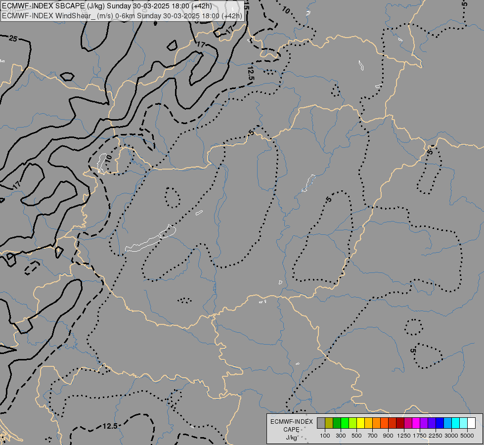Image resolution: width=484 pixels, height=445 pixels.
Task: Click the legend value 1250
Action: coord(404,436)
